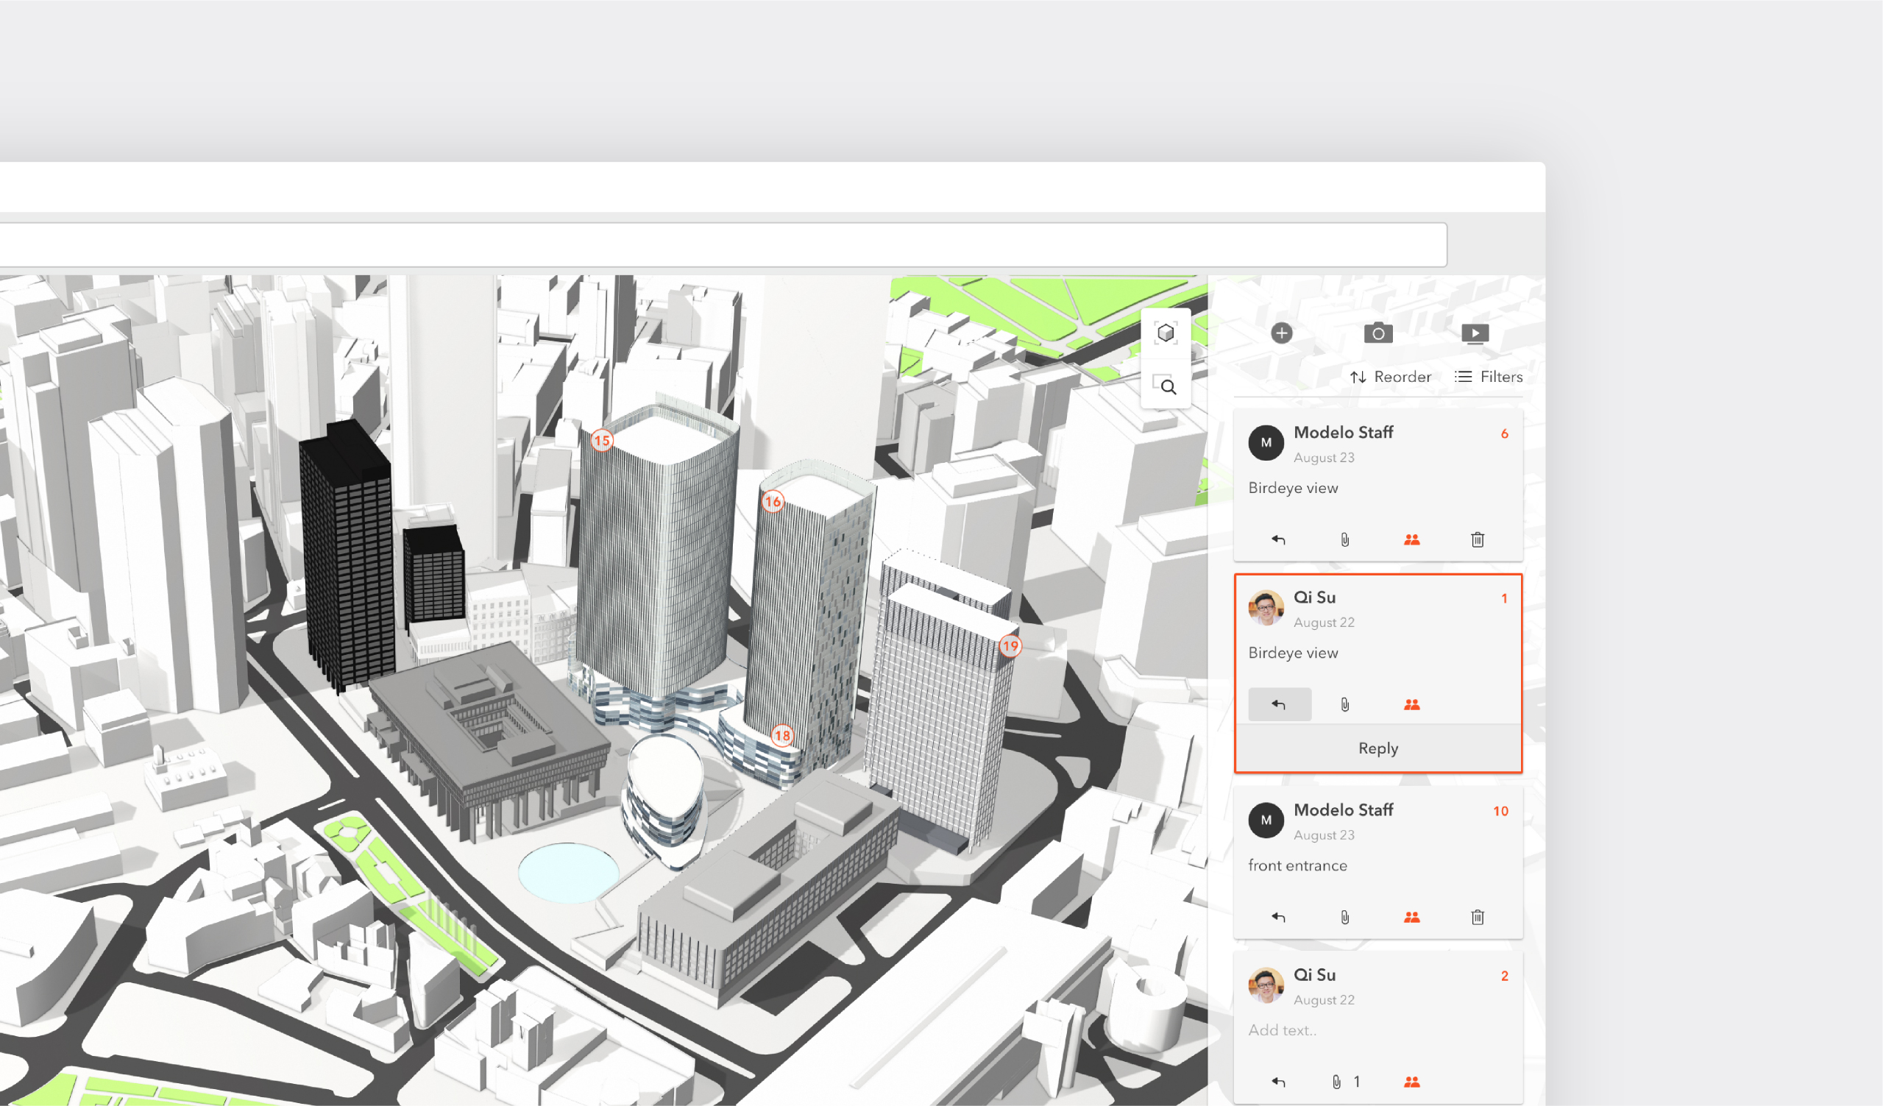
Task: Open the Filters menu
Action: (x=1489, y=377)
